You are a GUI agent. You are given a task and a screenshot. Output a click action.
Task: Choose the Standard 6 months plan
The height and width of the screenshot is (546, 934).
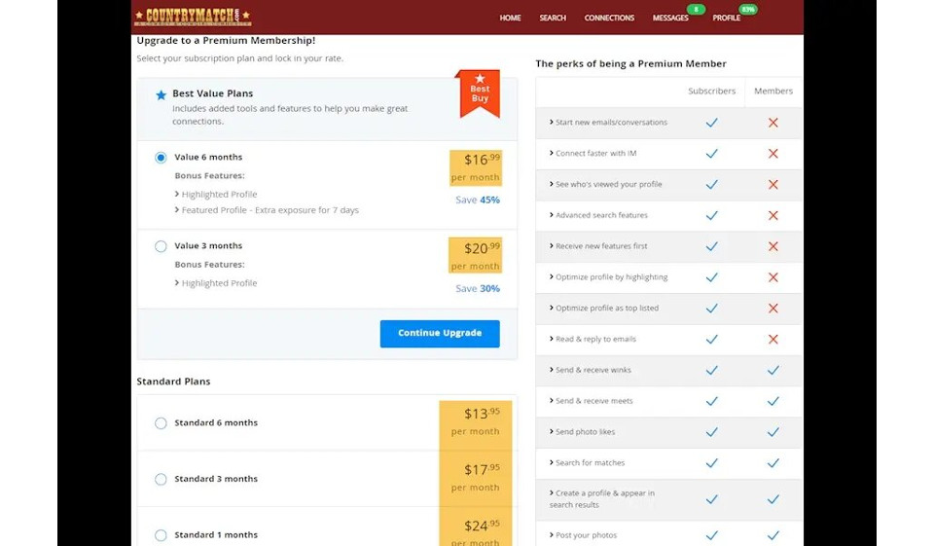(161, 423)
